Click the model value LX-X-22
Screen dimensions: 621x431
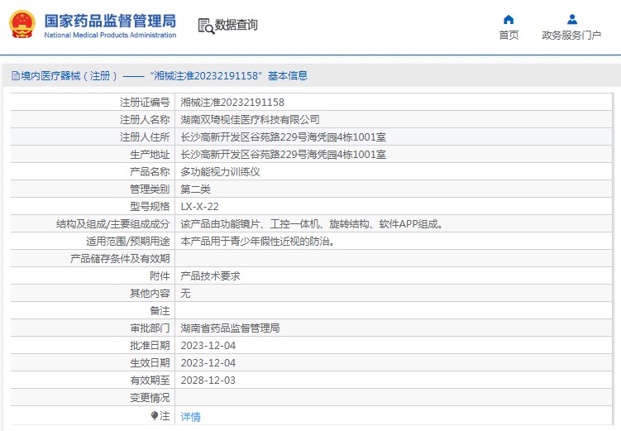pos(199,207)
